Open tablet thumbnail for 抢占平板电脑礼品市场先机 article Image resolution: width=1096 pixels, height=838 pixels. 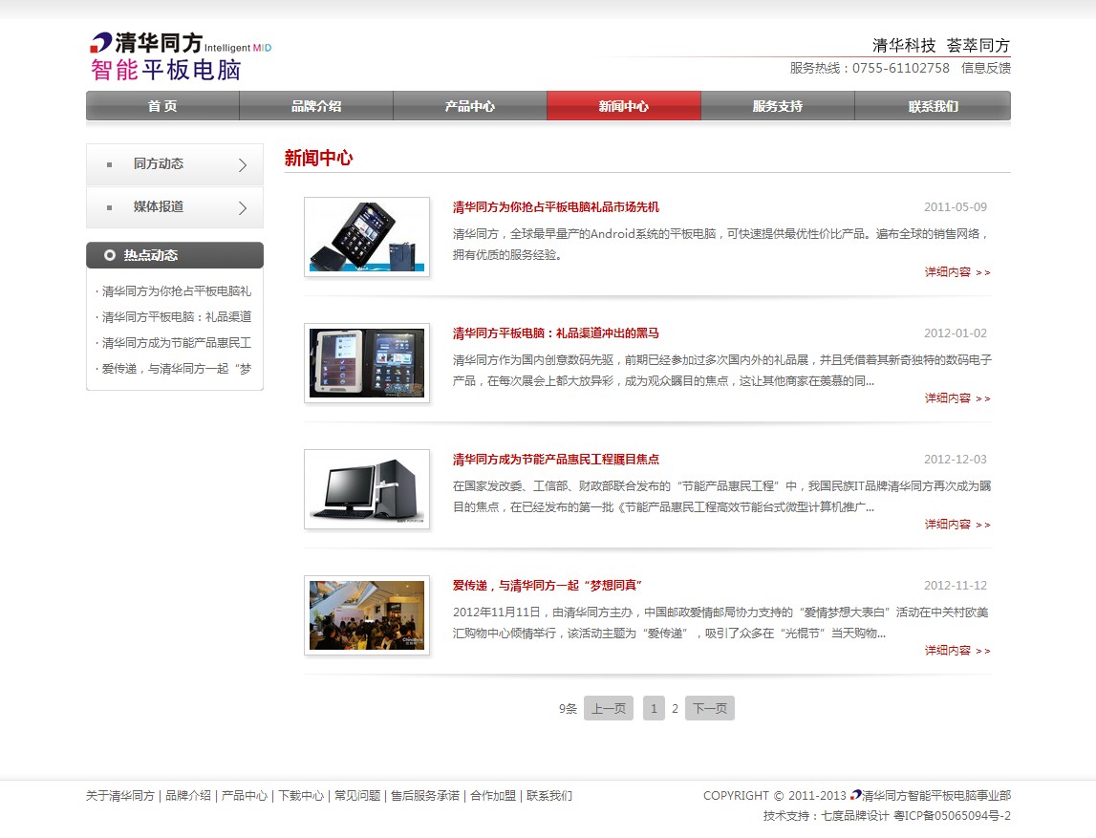pyautogui.click(x=367, y=237)
